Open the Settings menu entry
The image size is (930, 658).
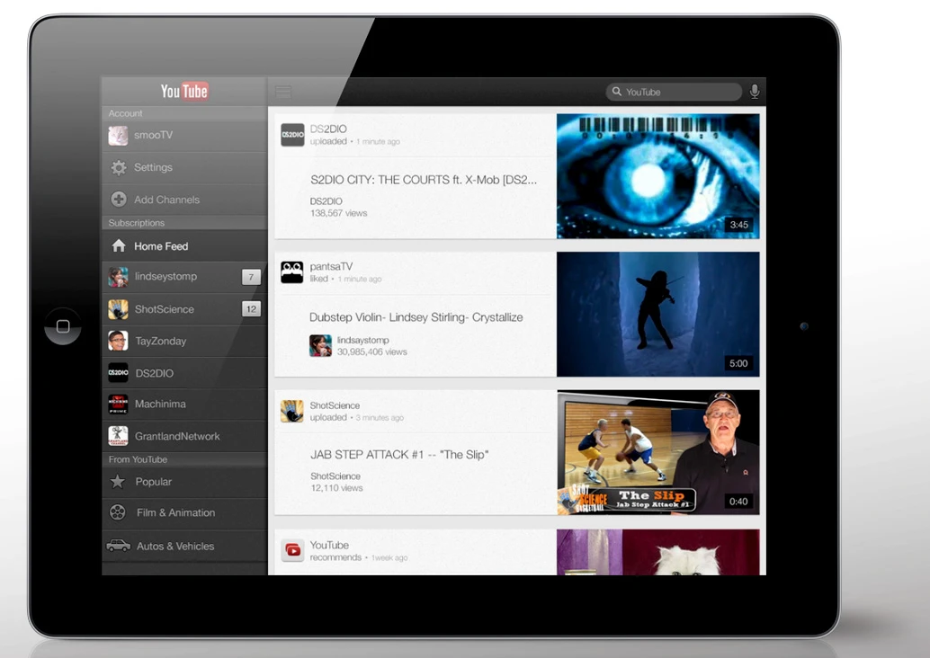184,168
